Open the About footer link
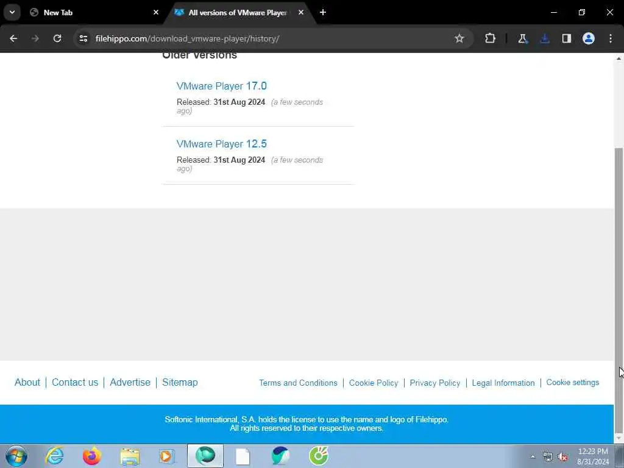This screenshot has width=624, height=468. coord(27,383)
